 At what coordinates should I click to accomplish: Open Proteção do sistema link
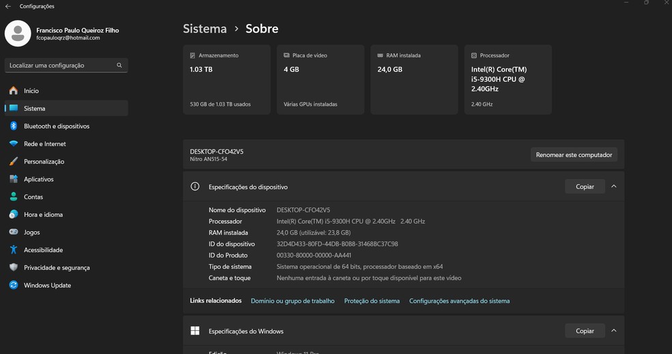[x=372, y=301]
